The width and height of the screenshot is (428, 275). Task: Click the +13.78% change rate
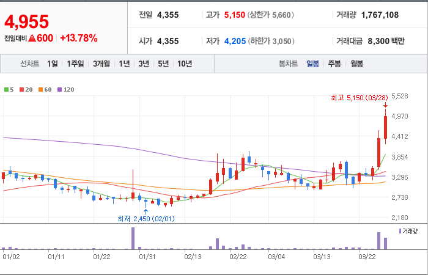[x=79, y=38]
